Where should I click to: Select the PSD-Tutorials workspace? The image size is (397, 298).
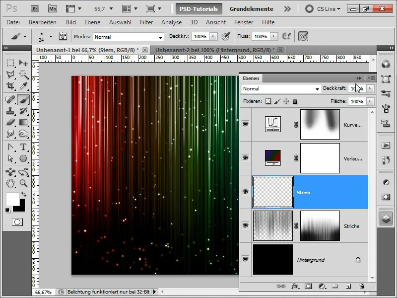click(x=199, y=9)
